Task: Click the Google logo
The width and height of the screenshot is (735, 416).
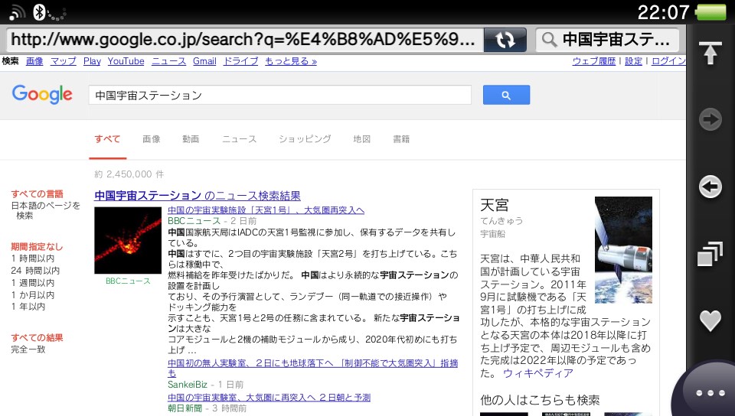Action: pos(42,95)
